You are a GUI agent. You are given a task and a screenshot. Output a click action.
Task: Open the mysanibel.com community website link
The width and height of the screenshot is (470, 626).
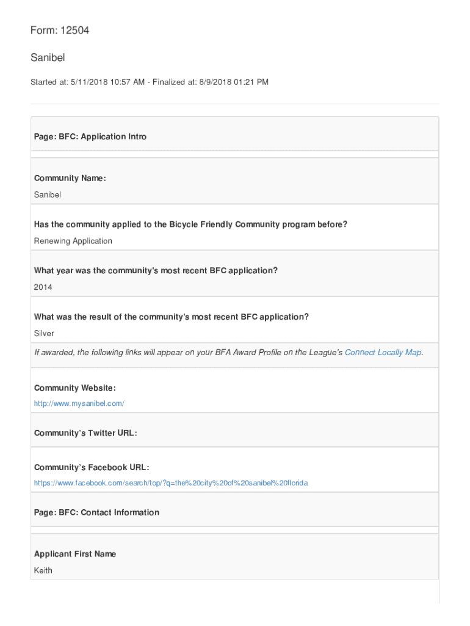pyautogui.click(x=79, y=403)
